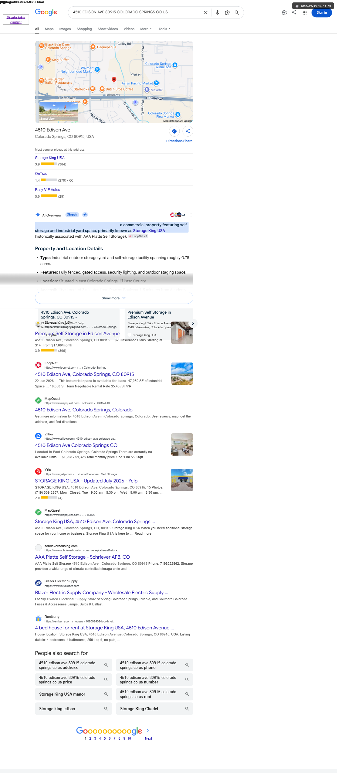This screenshot has height=773, width=341.
Task: Go to results page 10
Action: (129, 738)
